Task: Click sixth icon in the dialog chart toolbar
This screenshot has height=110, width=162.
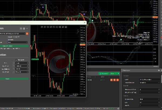Action: 57,27
